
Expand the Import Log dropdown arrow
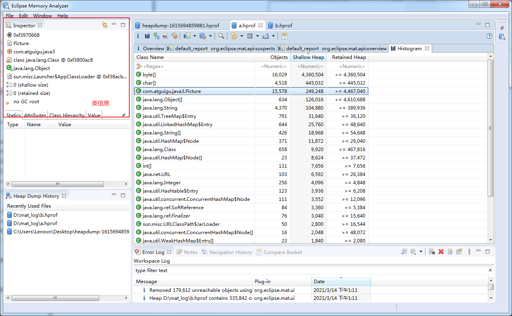[421, 252]
